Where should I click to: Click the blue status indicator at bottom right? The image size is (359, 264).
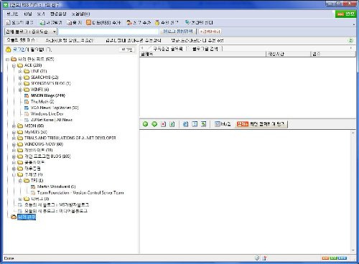tap(342, 258)
